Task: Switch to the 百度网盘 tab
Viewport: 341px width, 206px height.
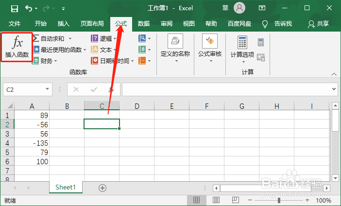Action: [239, 23]
